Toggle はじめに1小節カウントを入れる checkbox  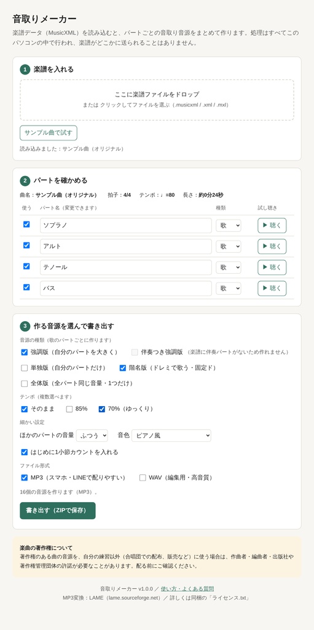coord(25,452)
